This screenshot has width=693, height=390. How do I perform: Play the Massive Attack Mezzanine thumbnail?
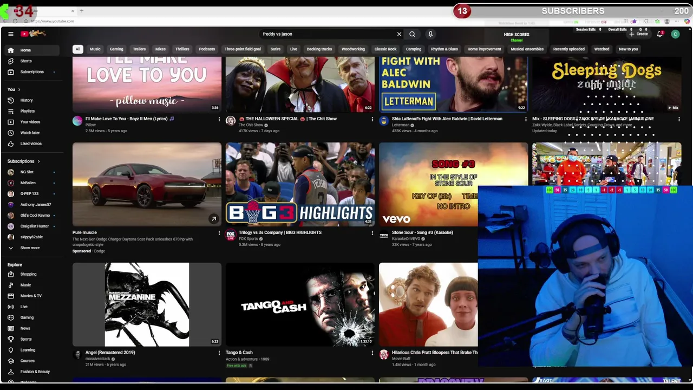click(x=147, y=304)
